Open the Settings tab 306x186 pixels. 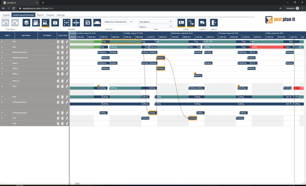(x=61, y=15)
